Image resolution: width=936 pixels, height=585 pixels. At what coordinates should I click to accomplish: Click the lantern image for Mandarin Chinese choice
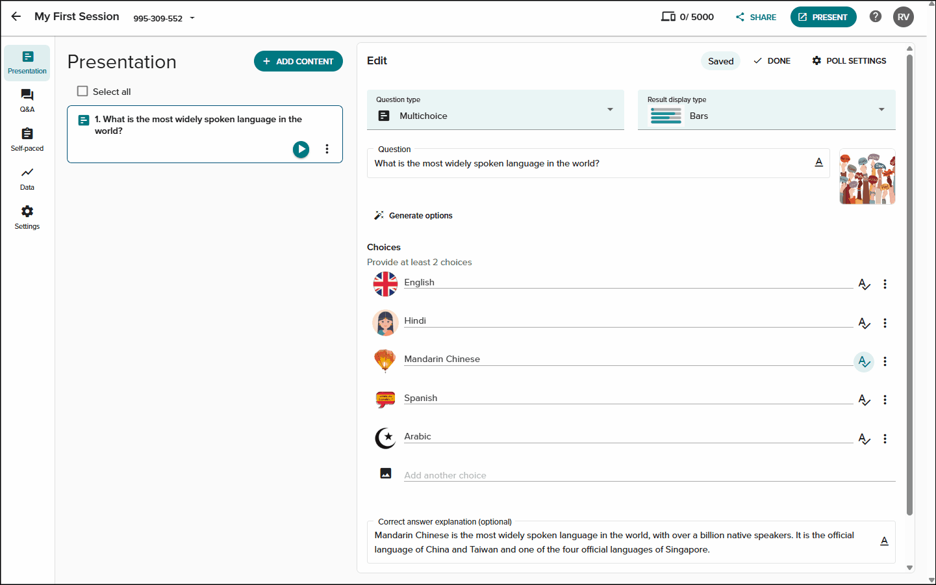click(x=385, y=361)
